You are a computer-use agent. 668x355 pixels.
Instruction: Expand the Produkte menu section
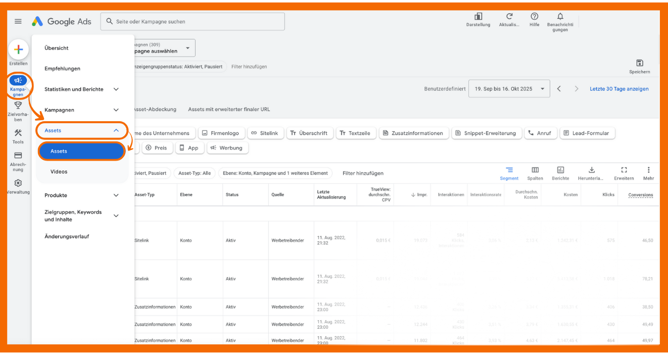pos(116,195)
